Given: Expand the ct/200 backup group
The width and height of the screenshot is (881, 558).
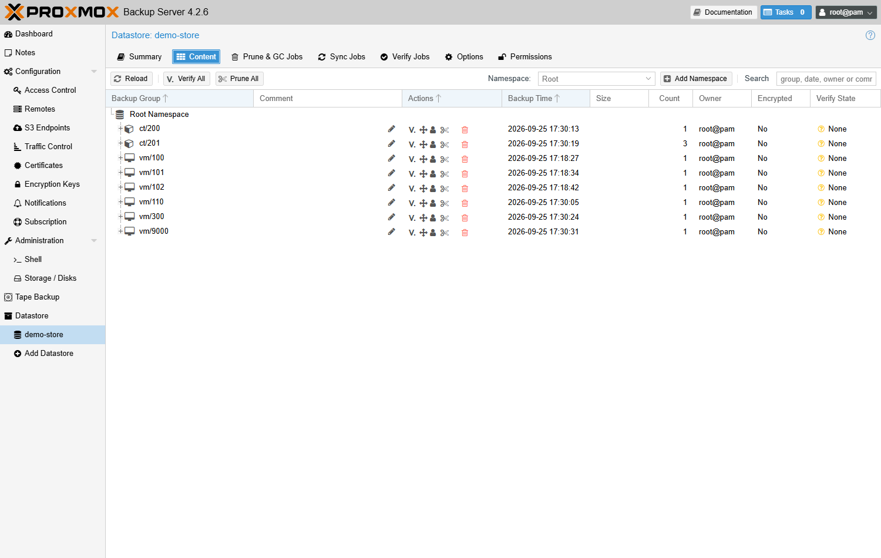Looking at the screenshot, I should 120,129.
